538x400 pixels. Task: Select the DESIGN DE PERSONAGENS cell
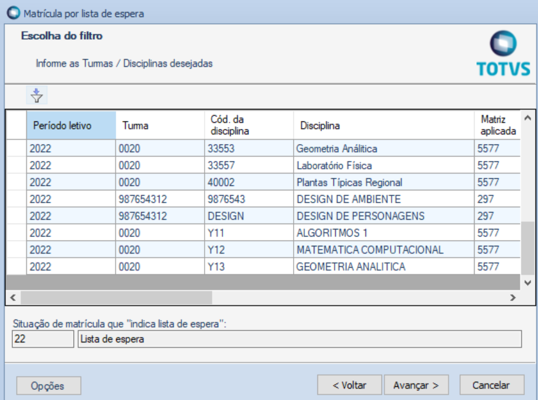pos(384,216)
